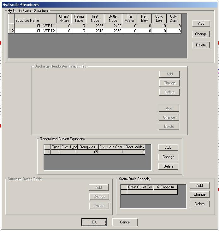
Task: Click inlet node cell 2385
Action: pos(95,26)
